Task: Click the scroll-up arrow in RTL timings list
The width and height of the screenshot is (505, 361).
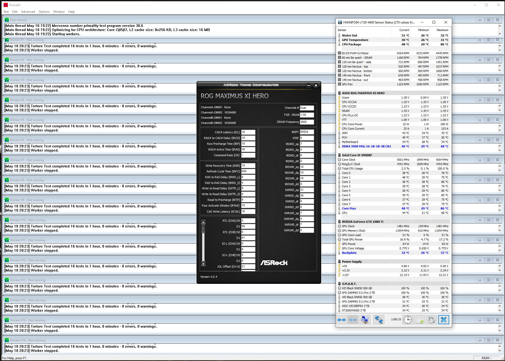Action: (x=203, y=222)
